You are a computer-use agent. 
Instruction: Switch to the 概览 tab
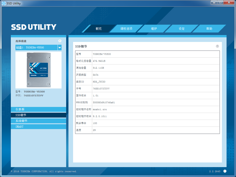point(99,29)
